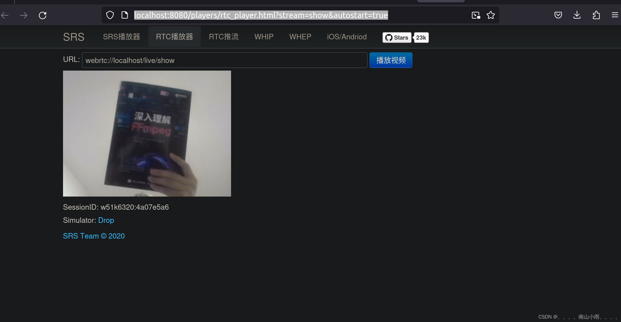Image resolution: width=621 pixels, height=322 pixels.
Task: Open the Drop simulator link
Action: tap(106, 220)
